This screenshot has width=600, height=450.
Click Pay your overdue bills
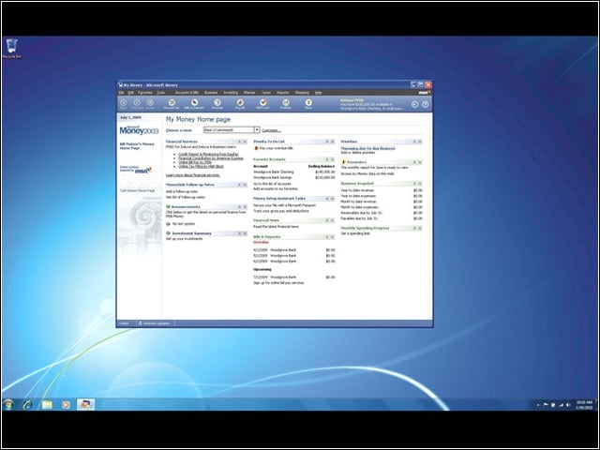click(277, 148)
